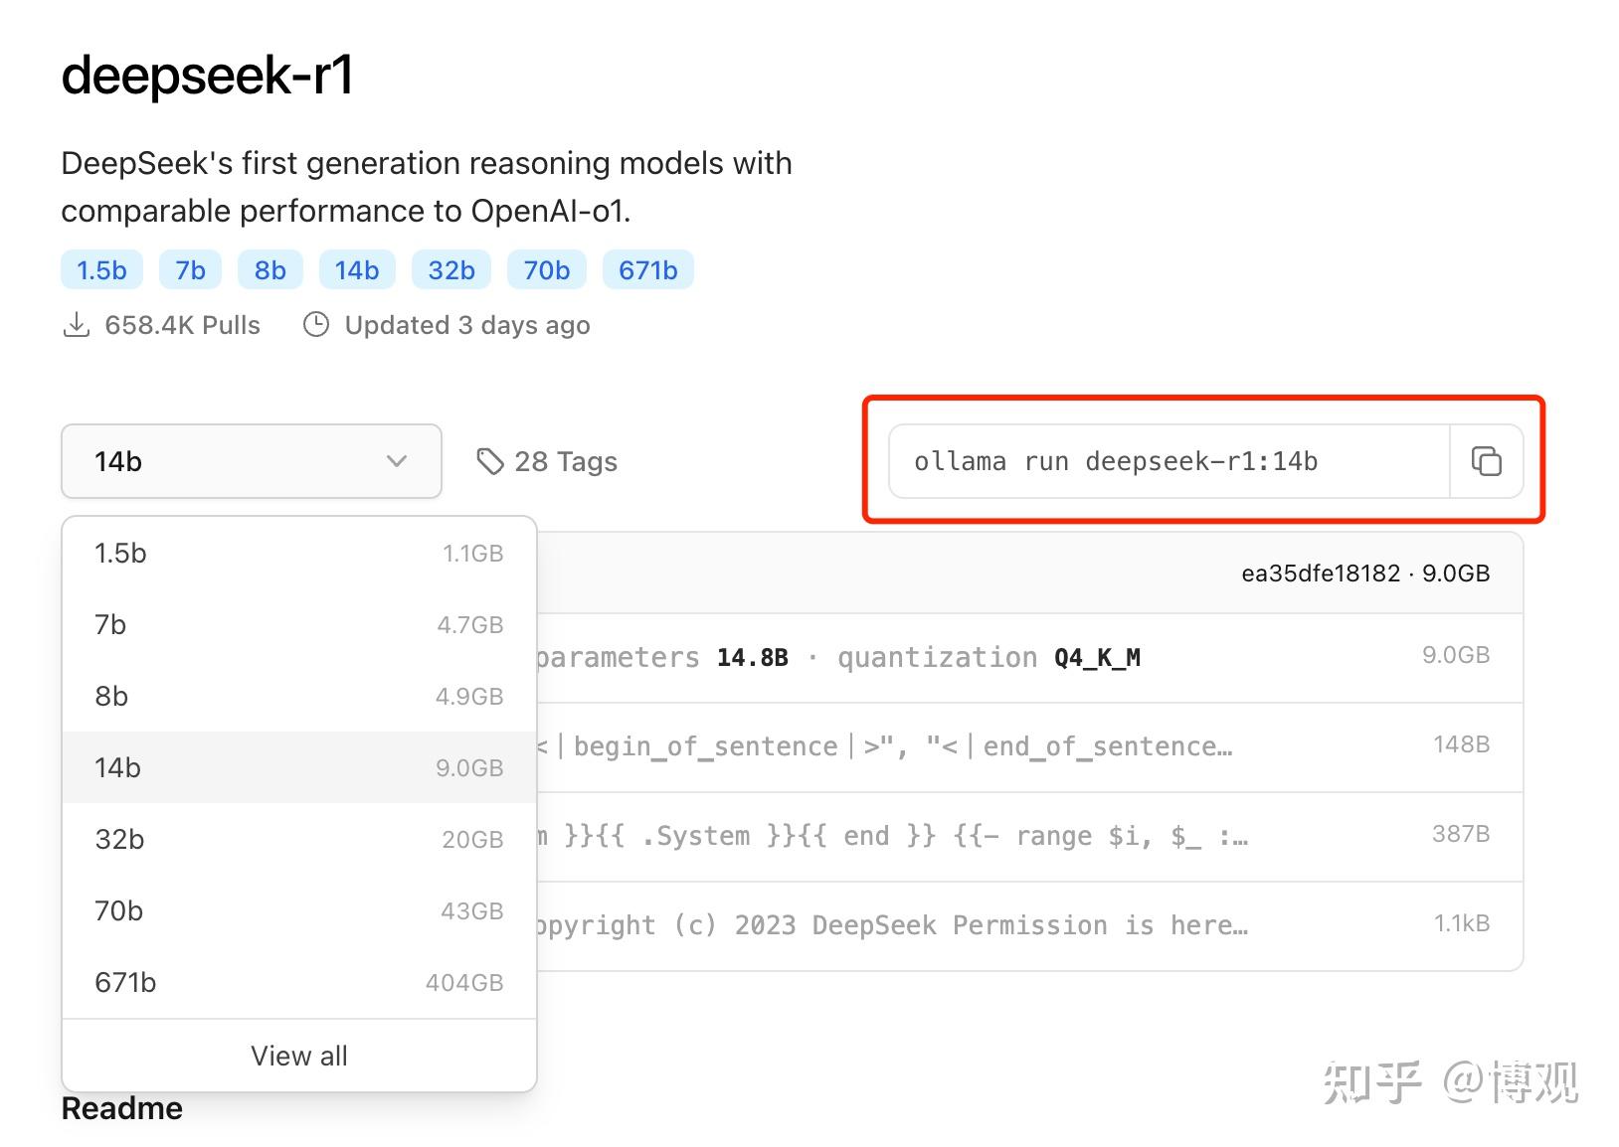Open the parameters 14.8B model file row
Viewport: 1619px width, 1147px height.
994,658
